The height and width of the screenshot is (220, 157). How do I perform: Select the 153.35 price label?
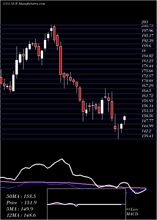tap(147, 111)
